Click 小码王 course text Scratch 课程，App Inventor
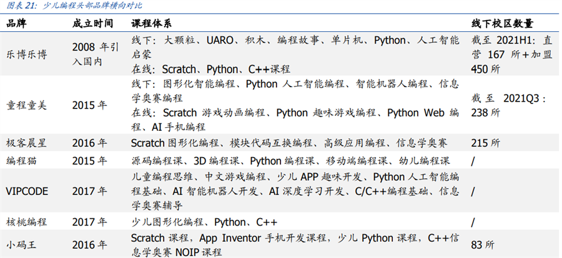 [x=295, y=245]
